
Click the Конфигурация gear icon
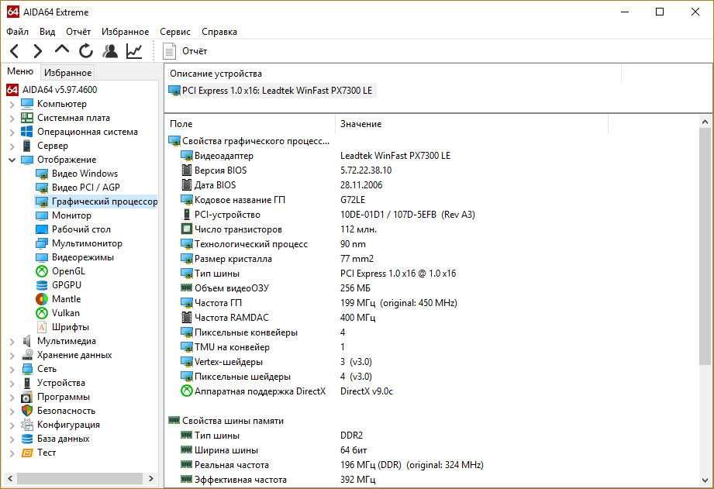click(x=27, y=425)
